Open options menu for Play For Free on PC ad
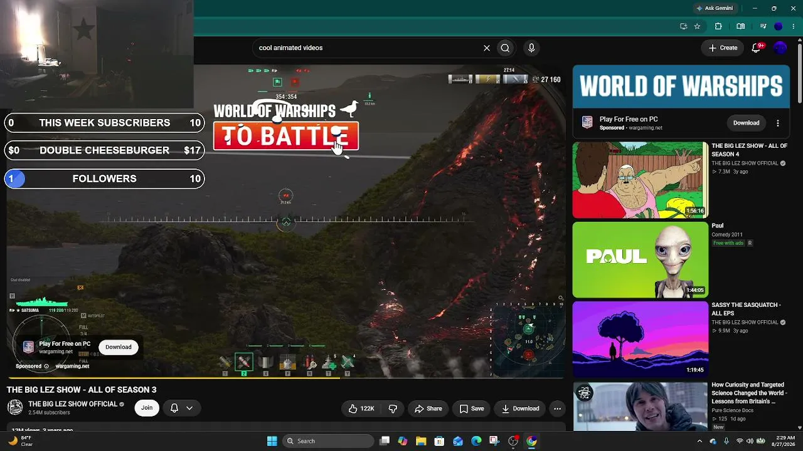Screen dimensions: 803x451 click(778, 123)
